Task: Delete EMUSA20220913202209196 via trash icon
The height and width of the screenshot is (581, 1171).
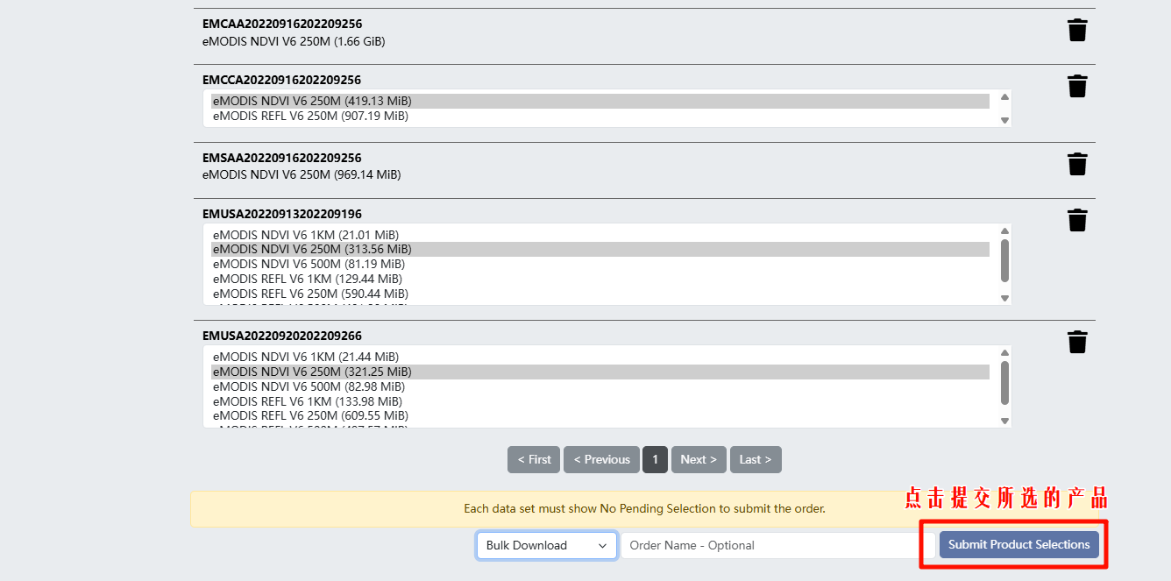Action: click(x=1077, y=221)
